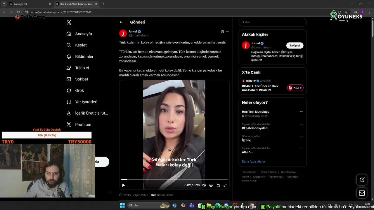Click Grok explain icon on post header
The image size is (374, 210).
222,32
